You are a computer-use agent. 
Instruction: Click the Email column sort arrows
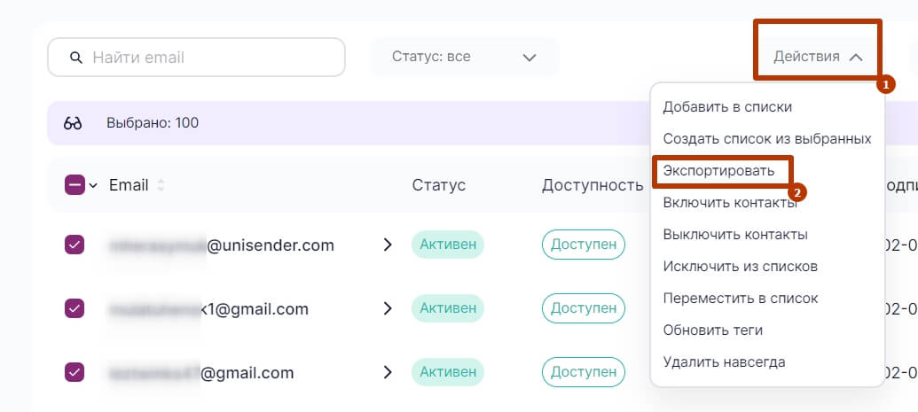coord(161,185)
